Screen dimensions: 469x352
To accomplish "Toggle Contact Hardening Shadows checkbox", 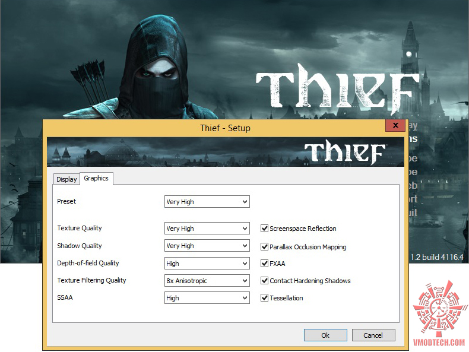I will tap(264, 281).
